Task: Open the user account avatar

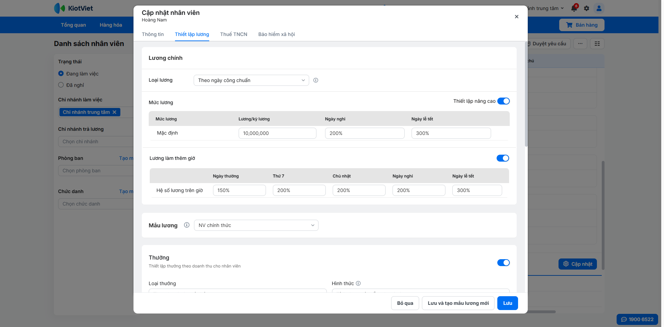Action: (x=599, y=8)
